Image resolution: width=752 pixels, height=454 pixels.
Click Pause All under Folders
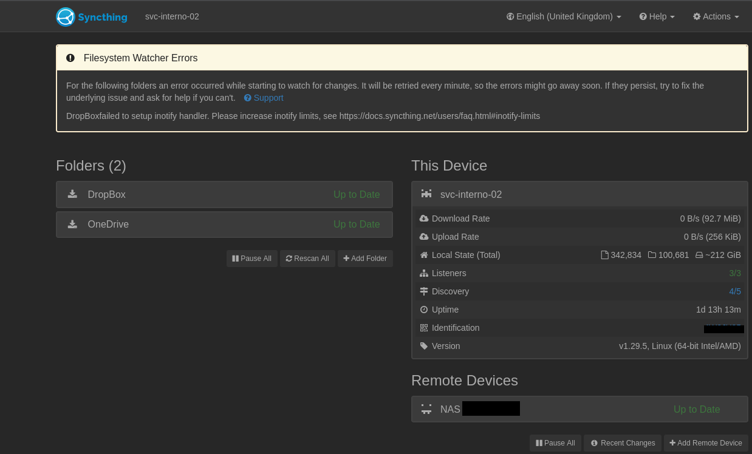[x=251, y=259]
